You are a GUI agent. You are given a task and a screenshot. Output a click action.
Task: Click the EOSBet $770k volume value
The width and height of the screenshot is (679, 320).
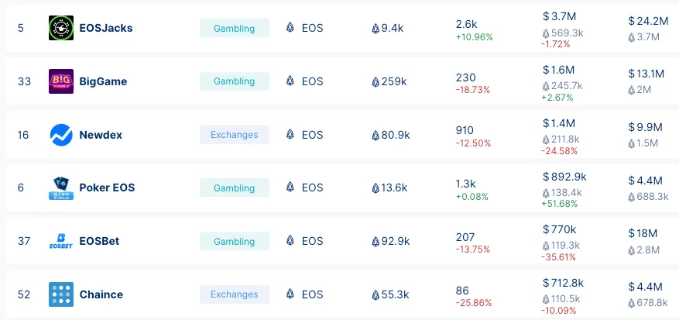(x=562, y=229)
